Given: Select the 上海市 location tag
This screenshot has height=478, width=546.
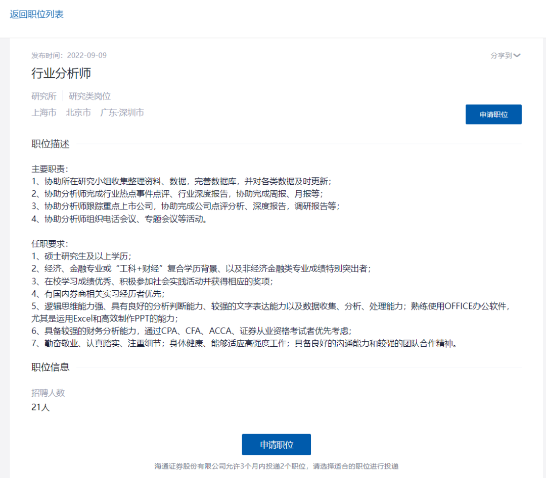Looking at the screenshot, I should 43,113.
